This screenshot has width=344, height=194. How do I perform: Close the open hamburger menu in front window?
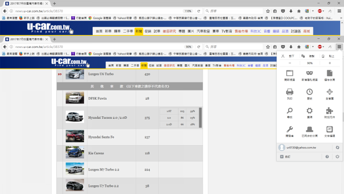coord(339,46)
